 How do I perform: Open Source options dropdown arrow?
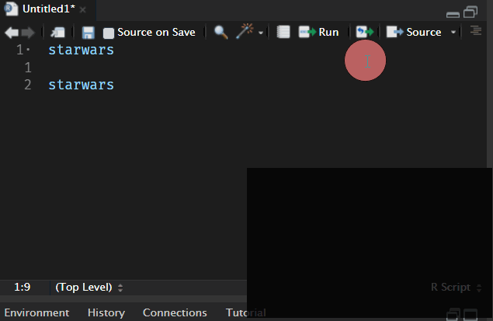tap(453, 32)
